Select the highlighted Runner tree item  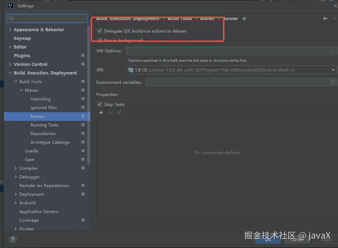47,116
